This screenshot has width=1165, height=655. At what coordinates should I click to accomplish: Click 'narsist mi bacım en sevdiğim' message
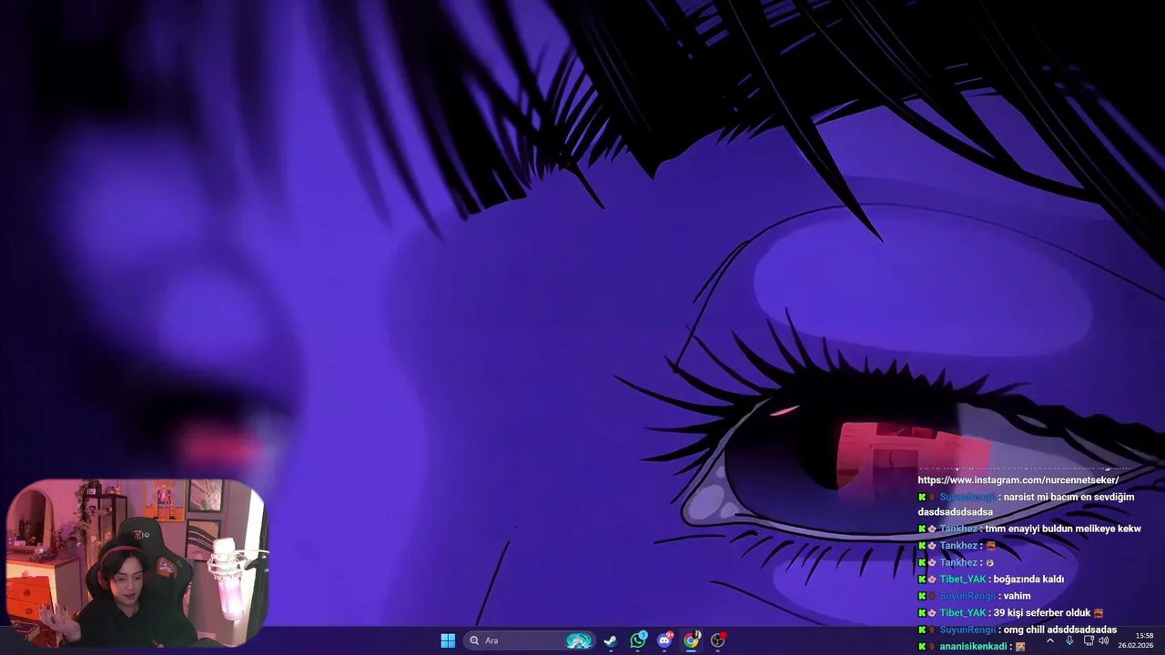coord(1069,497)
